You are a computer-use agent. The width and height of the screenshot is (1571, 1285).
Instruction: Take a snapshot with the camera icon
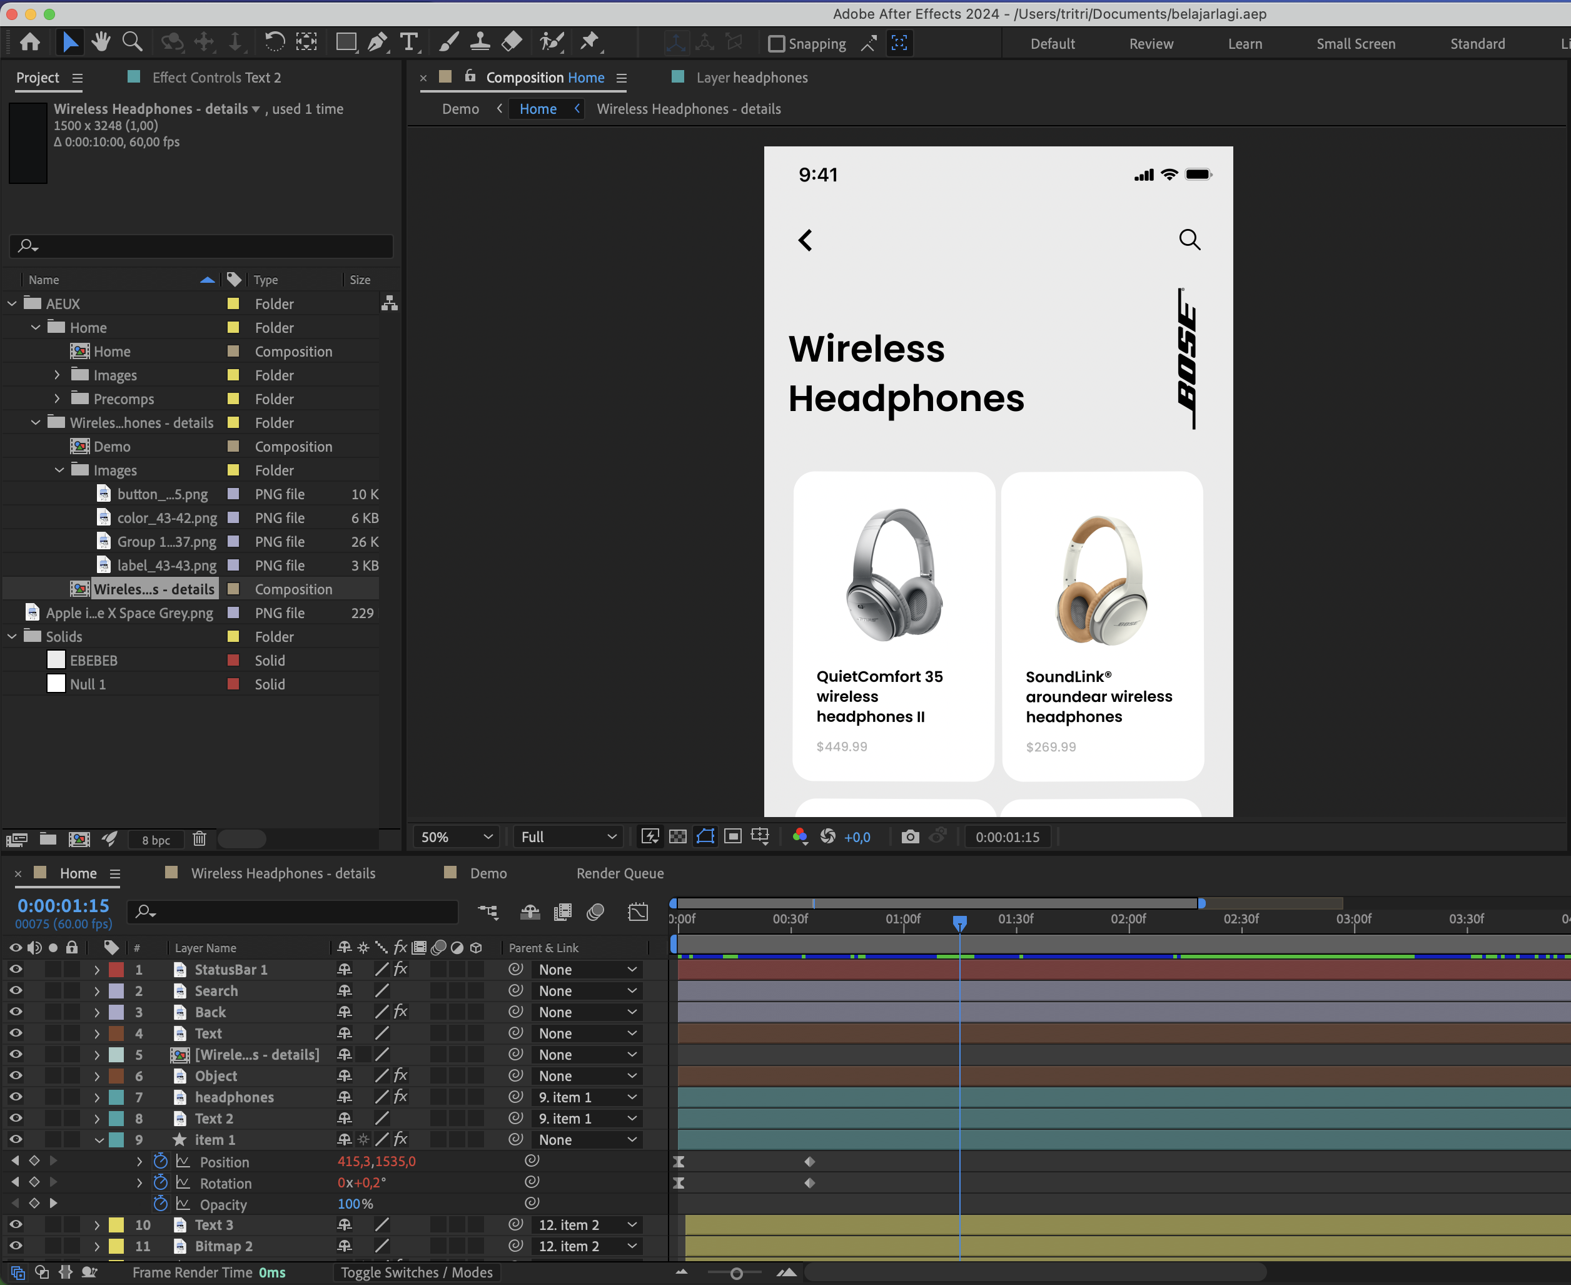[x=910, y=836]
